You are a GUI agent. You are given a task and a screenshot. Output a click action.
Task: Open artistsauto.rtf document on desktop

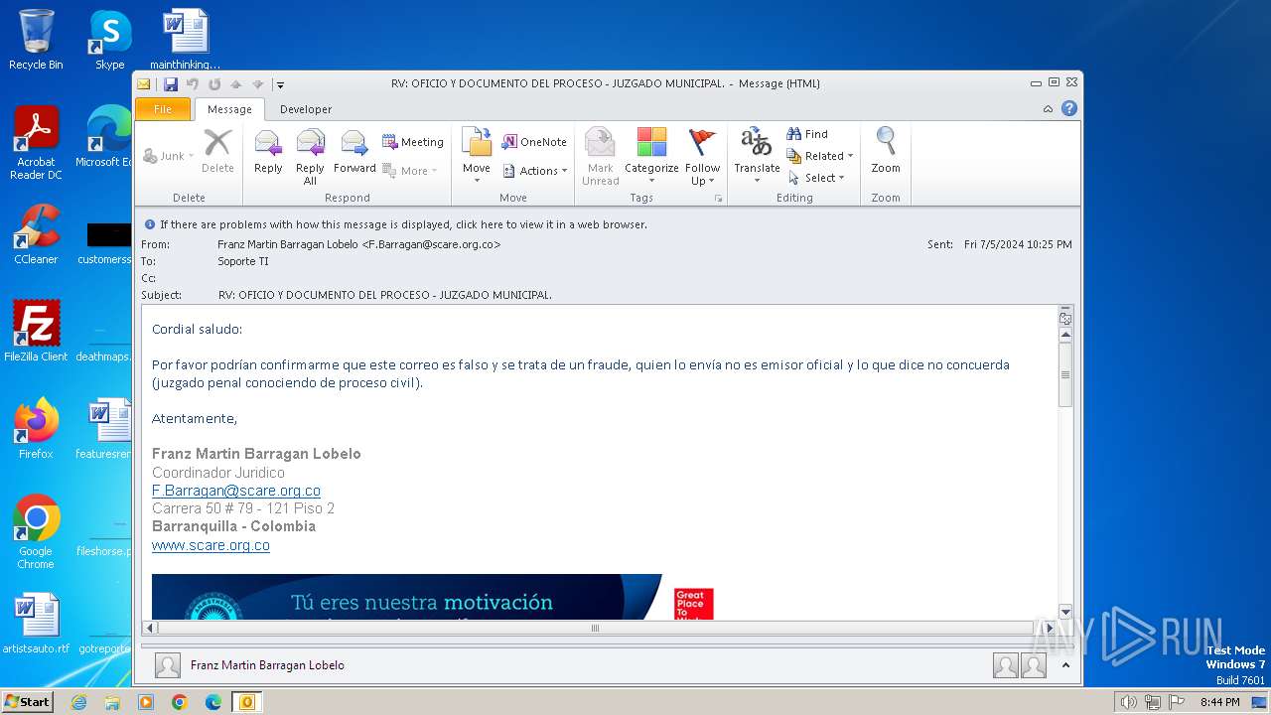pos(36,624)
